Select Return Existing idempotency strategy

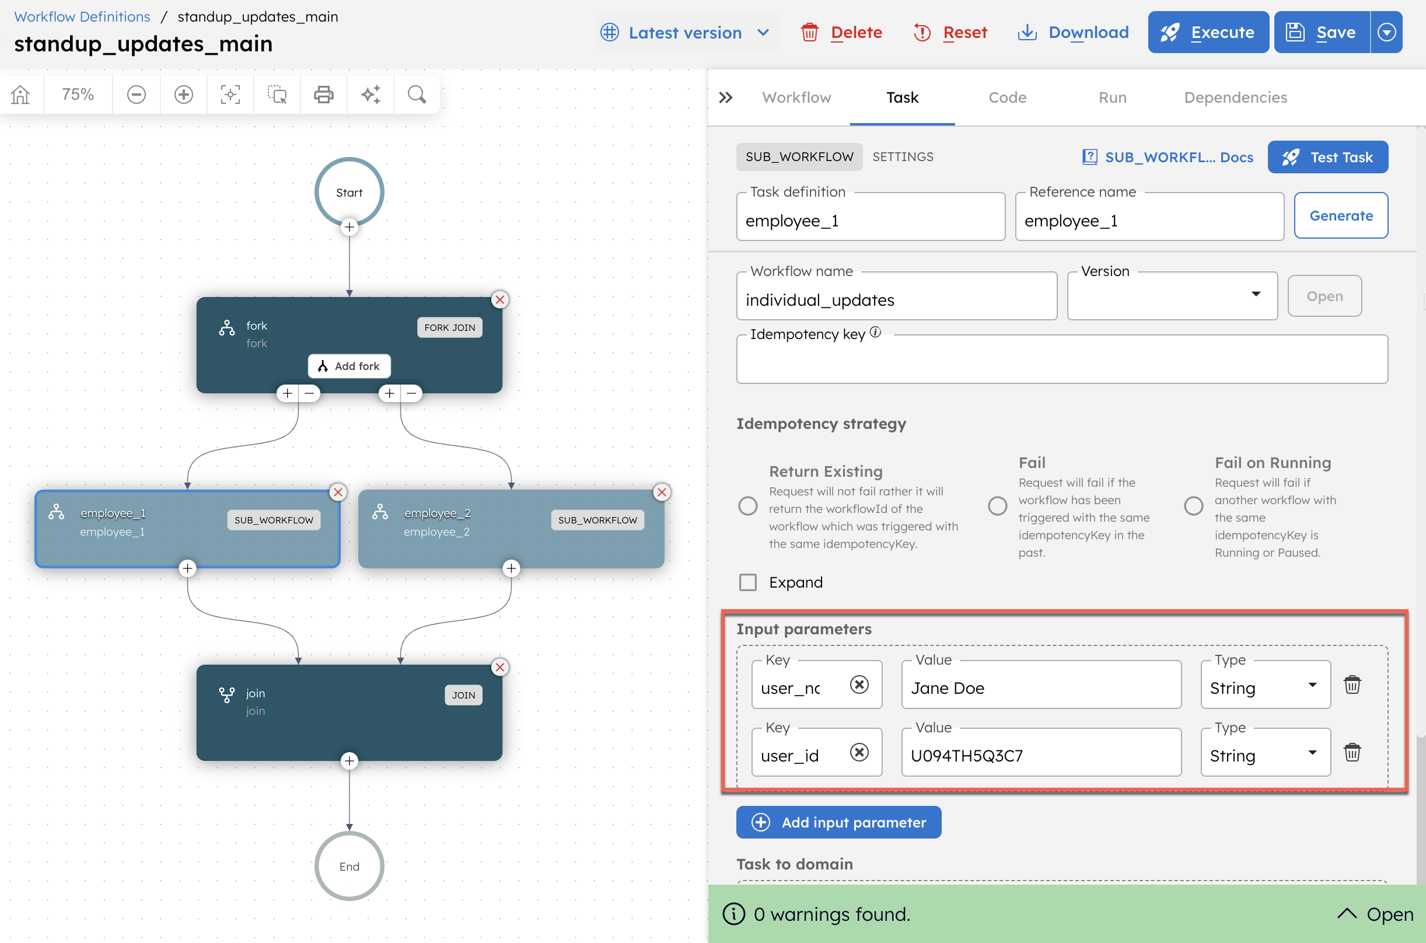click(x=747, y=506)
